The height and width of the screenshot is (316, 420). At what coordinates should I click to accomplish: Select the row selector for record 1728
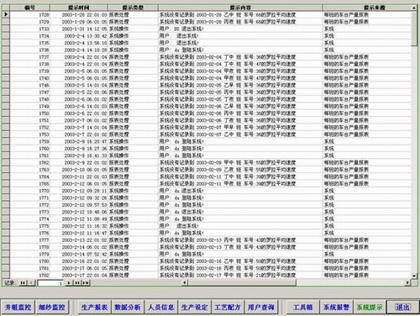coord(6,14)
